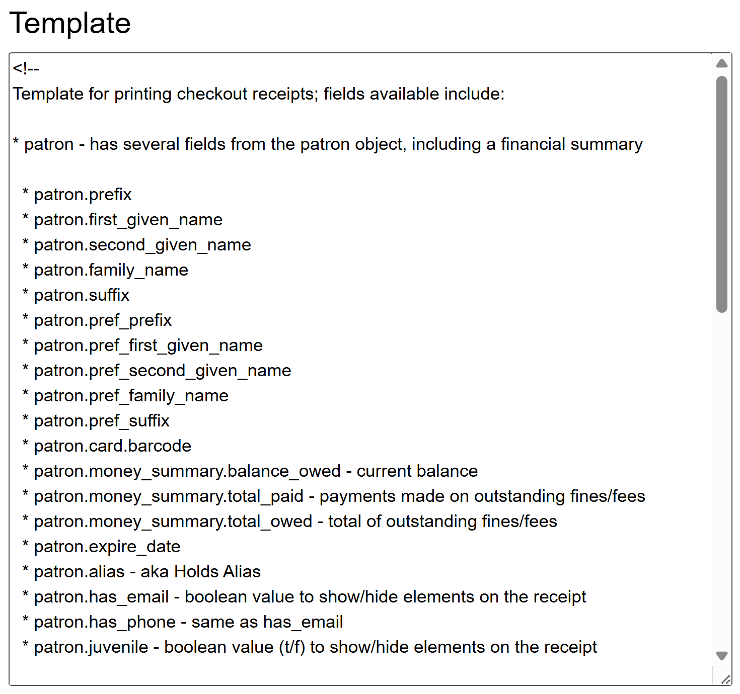This screenshot has height=694, width=740.
Task: Click the Template heading
Action: 71,23
